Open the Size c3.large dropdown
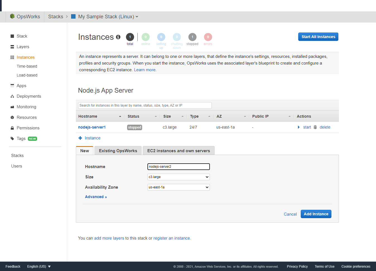376x271 pixels. [x=178, y=177]
